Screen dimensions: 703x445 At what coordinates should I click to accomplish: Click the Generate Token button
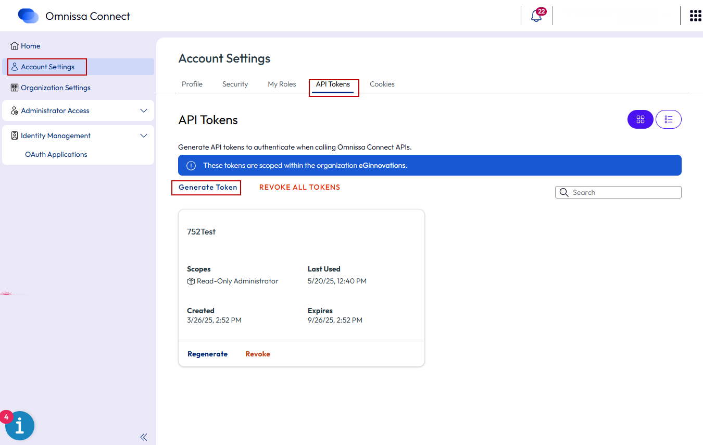(x=208, y=187)
